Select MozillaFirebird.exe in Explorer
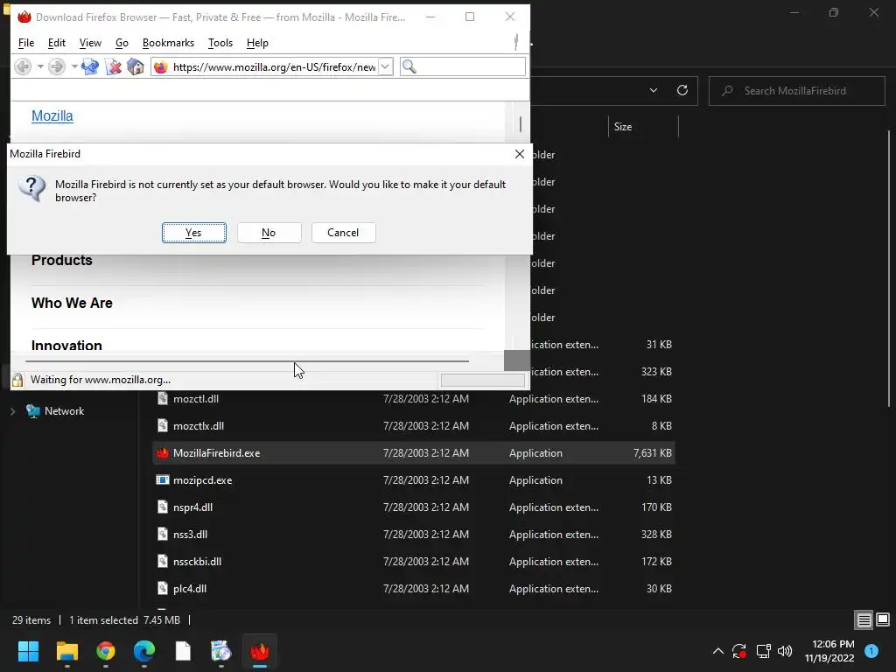The height and width of the screenshot is (672, 896). (414, 453)
